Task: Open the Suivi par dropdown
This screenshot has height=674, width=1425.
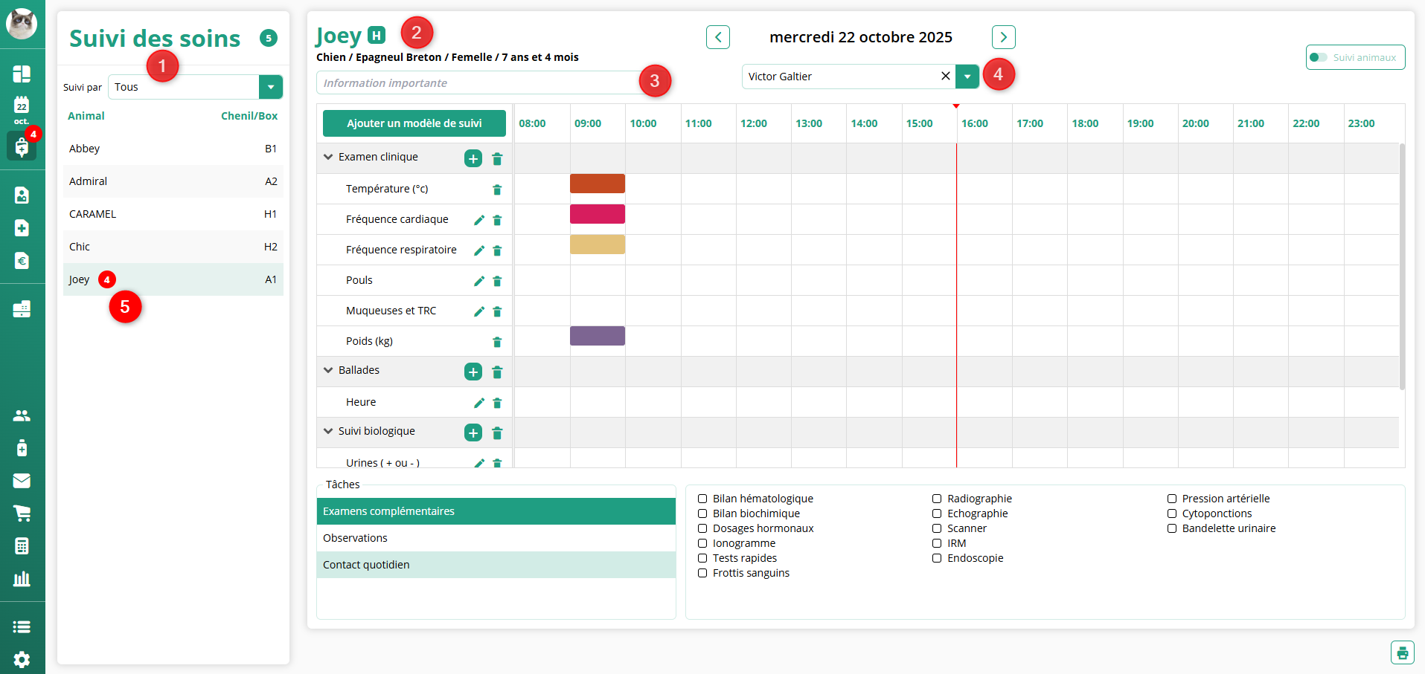Action: click(x=271, y=87)
